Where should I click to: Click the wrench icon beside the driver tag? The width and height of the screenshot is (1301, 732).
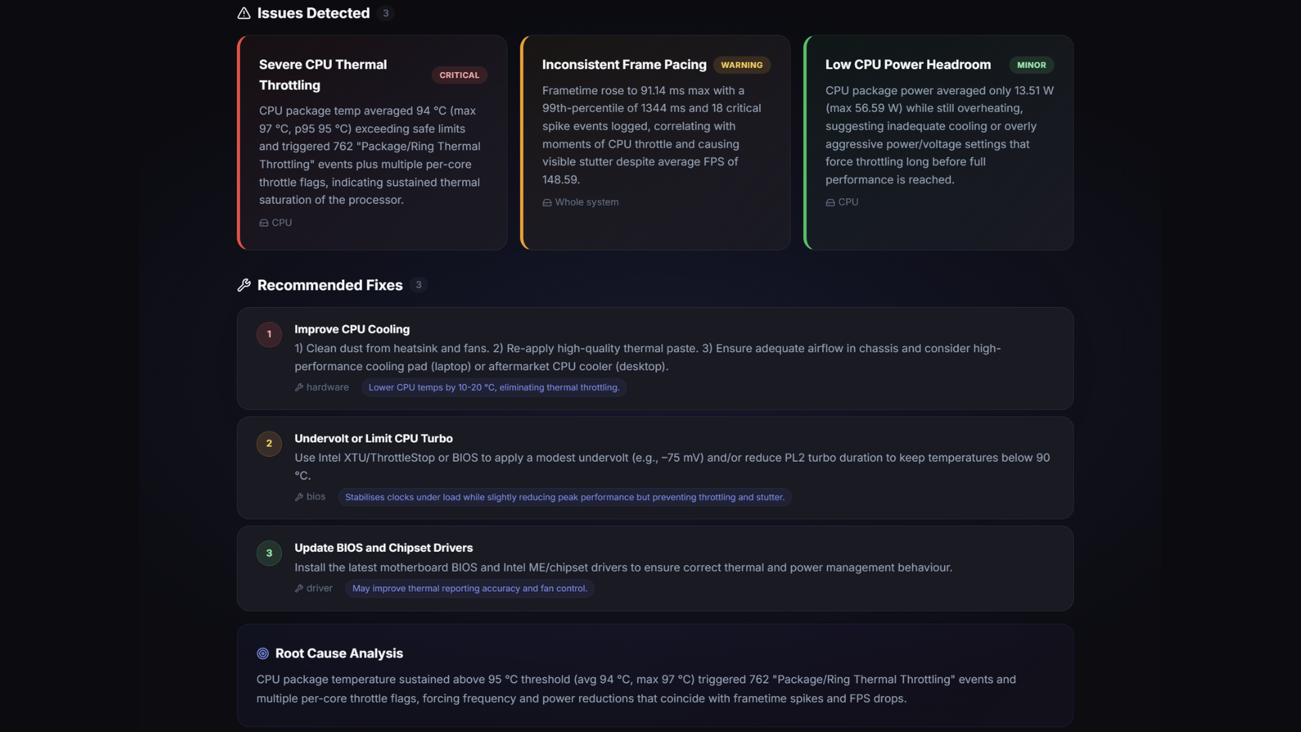(300, 588)
